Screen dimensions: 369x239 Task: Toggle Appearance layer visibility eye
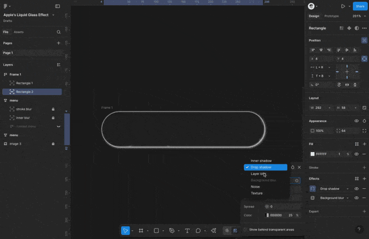click(356, 121)
